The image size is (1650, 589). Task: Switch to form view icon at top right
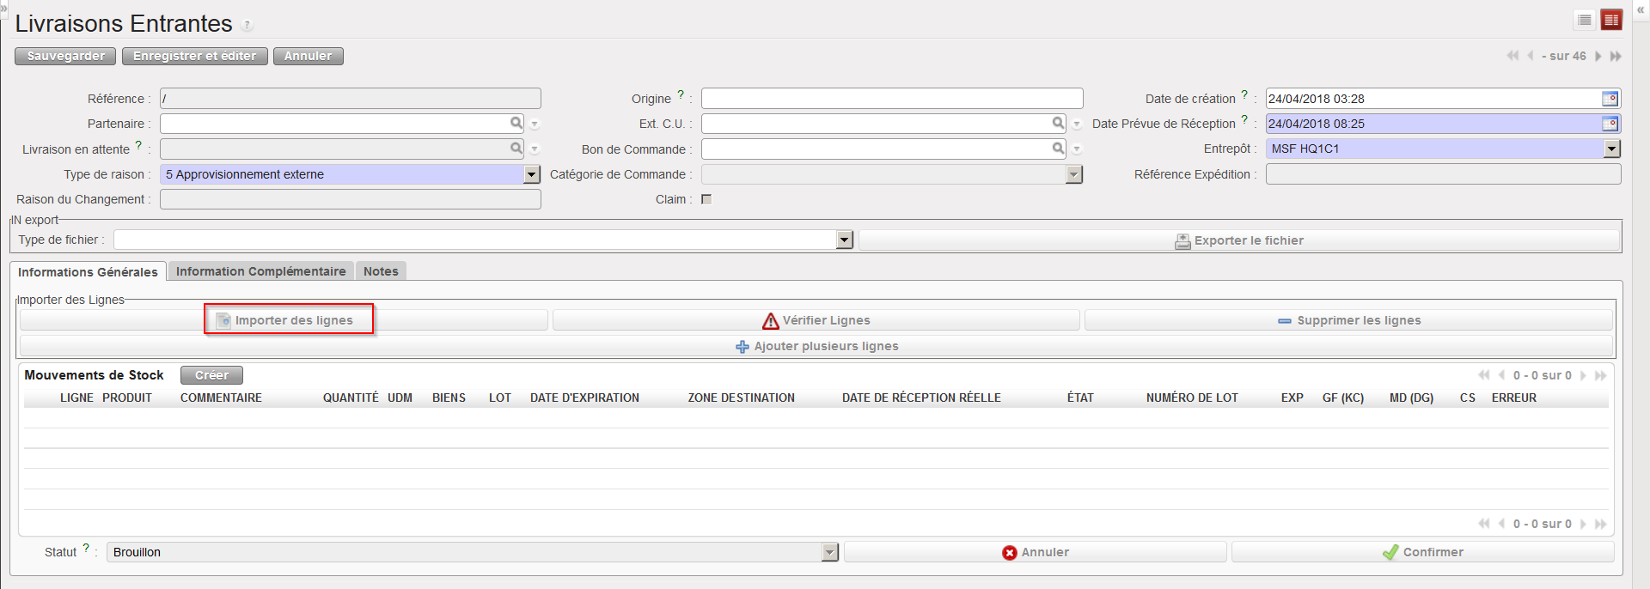pos(1611,20)
